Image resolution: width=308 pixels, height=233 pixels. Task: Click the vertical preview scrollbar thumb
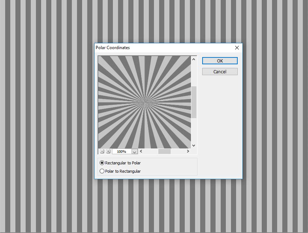pos(194,102)
